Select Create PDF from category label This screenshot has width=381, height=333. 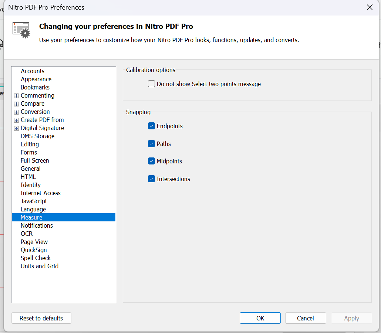42,120
